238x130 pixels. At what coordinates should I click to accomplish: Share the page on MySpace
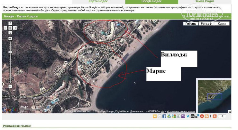click(192, 116)
